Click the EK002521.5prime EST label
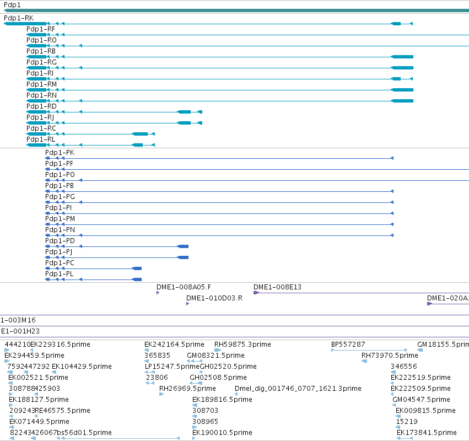The width and height of the screenshot is (469, 441). [38, 378]
